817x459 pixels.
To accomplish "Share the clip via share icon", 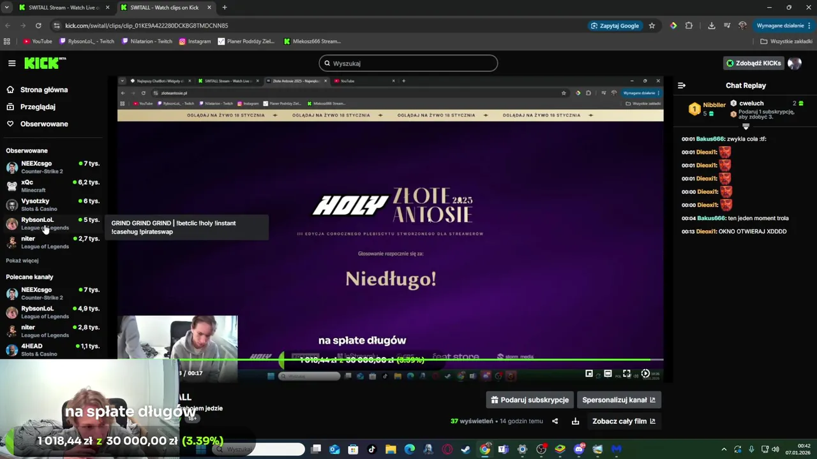I will pos(555,421).
